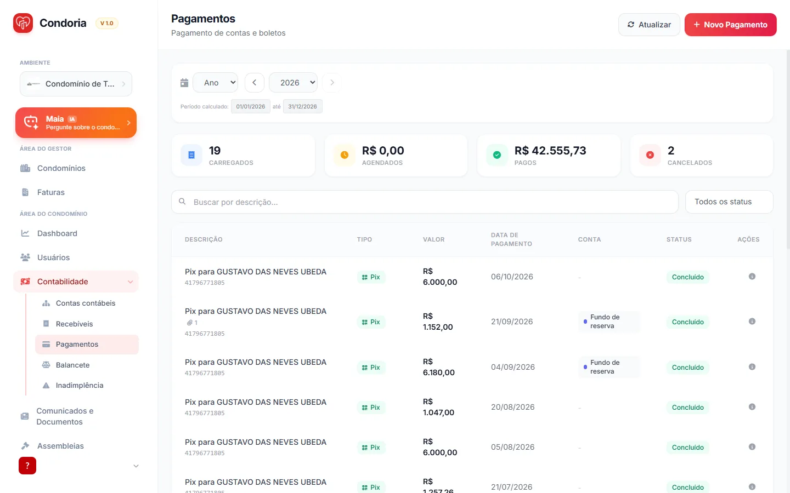Open row actions for the 21/09/2026 payment
This screenshot has width=790, height=493.
[x=752, y=322]
